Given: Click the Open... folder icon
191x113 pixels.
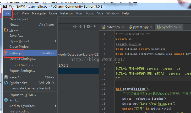Looking at the screenshot, I should tap(6, 30).
